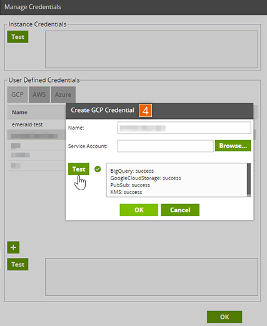
Task: Cancel the Create GCP Credential dialog
Action: (x=180, y=210)
